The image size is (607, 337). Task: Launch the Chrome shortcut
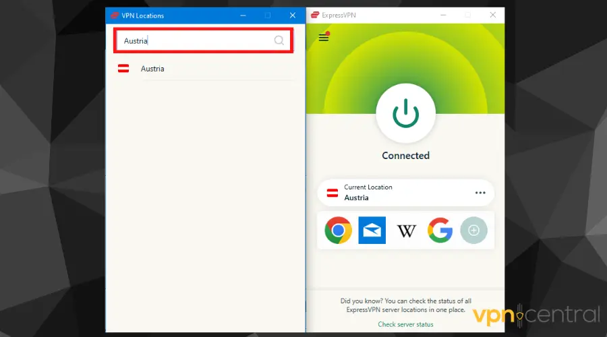(x=338, y=231)
